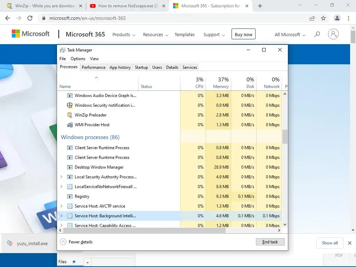Open a new browser tab with plus
356x267 pixels.
260,6
